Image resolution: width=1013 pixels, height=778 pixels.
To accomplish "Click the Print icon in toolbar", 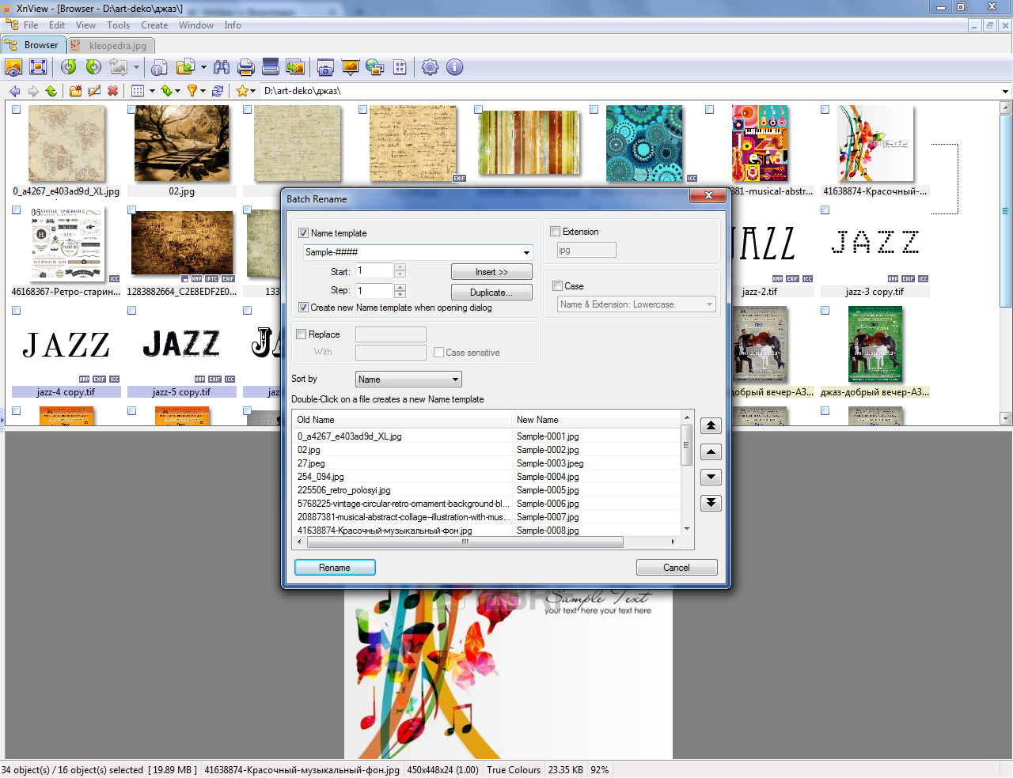I will pyautogui.click(x=246, y=67).
